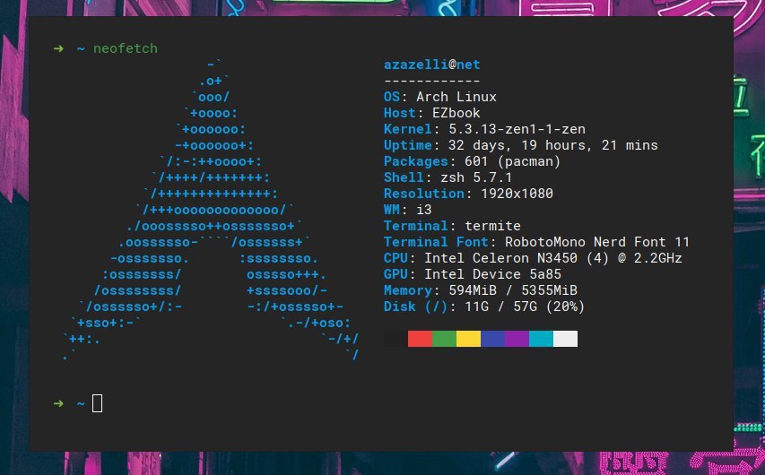Click the 'GPU: Intel Device 5a85' line
The width and height of the screenshot is (765, 475).
click(x=473, y=273)
